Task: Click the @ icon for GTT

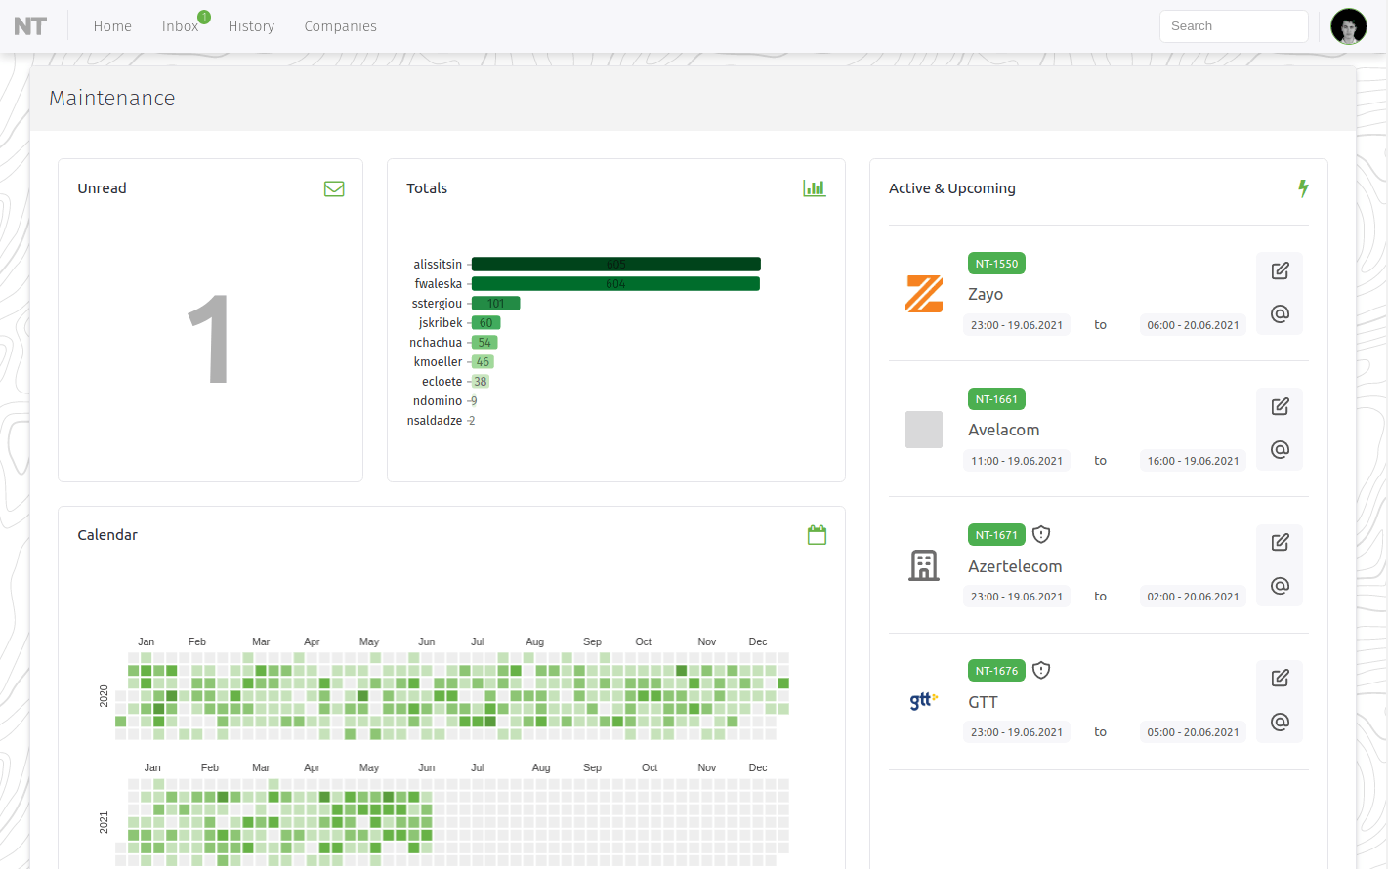Action: pyautogui.click(x=1280, y=723)
